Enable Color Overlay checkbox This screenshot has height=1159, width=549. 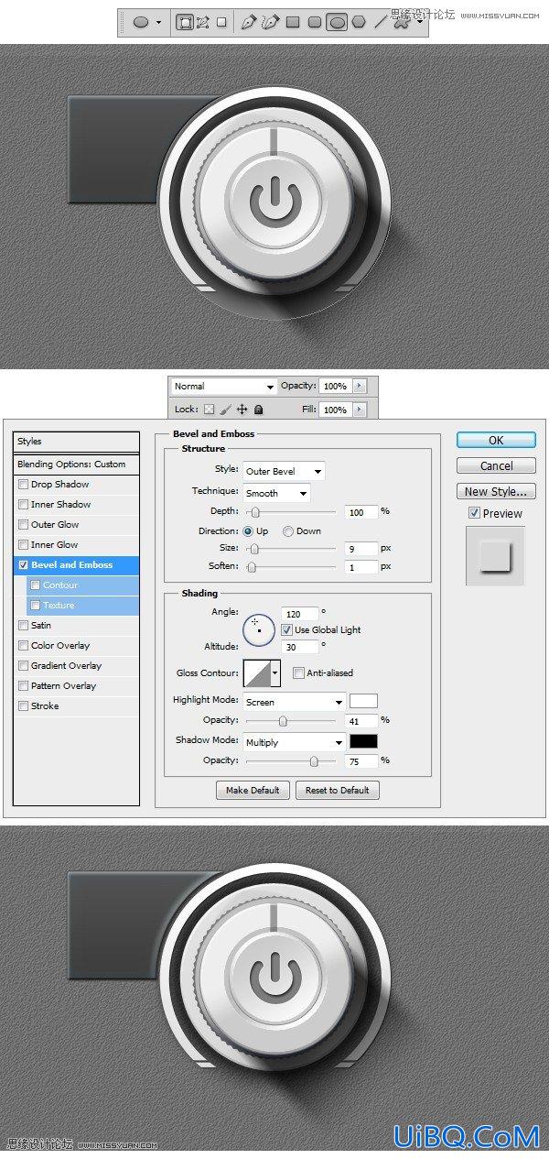24,646
